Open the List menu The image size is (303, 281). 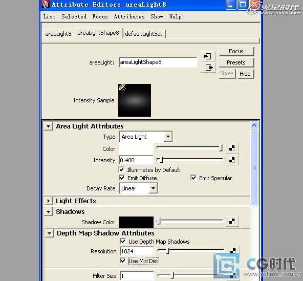pyautogui.click(x=49, y=16)
